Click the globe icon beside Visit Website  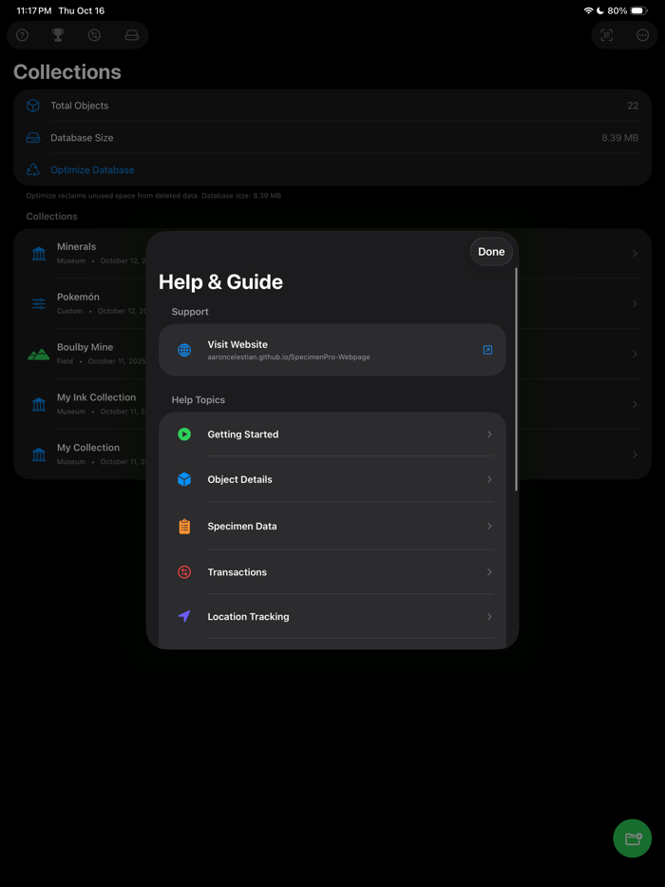click(x=184, y=350)
